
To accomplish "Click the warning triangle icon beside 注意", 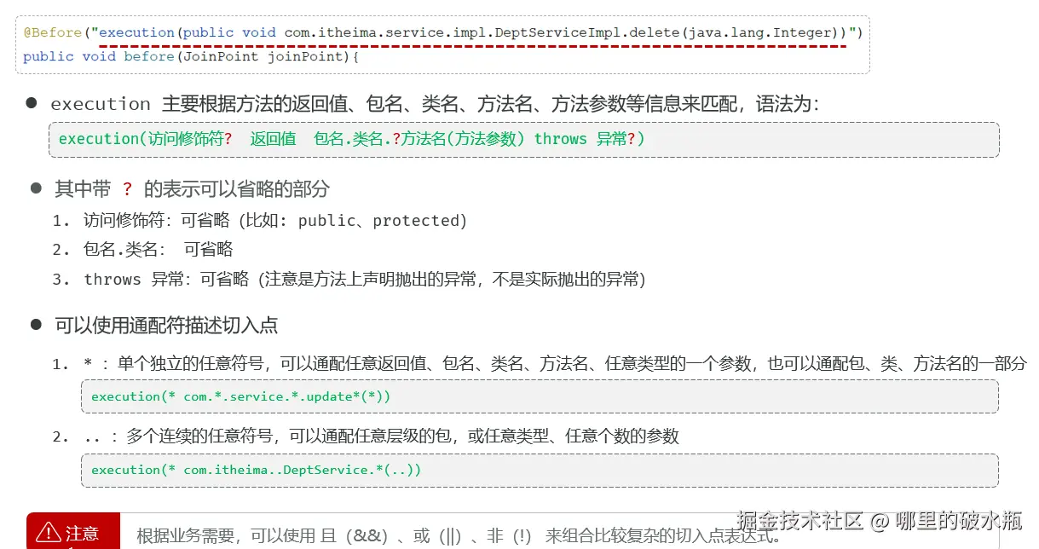I will click(48, 534).
